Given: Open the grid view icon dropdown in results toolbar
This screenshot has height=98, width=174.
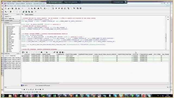Looking at the screenshot, I should click(24, 52).
